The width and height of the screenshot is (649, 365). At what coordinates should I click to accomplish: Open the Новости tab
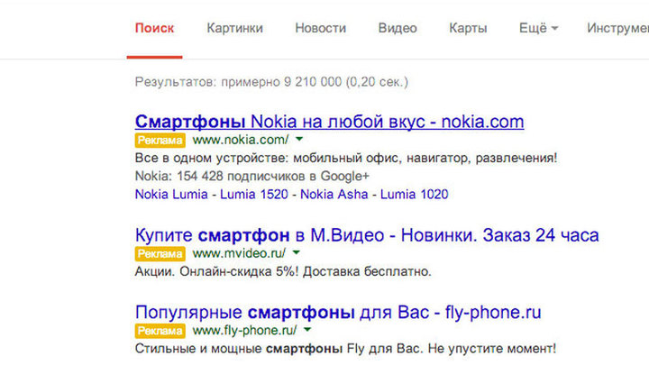(320, 28)
